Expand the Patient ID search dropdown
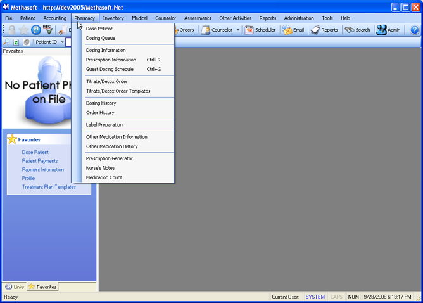This screenshot has height=303, width=423. point(62,42)
